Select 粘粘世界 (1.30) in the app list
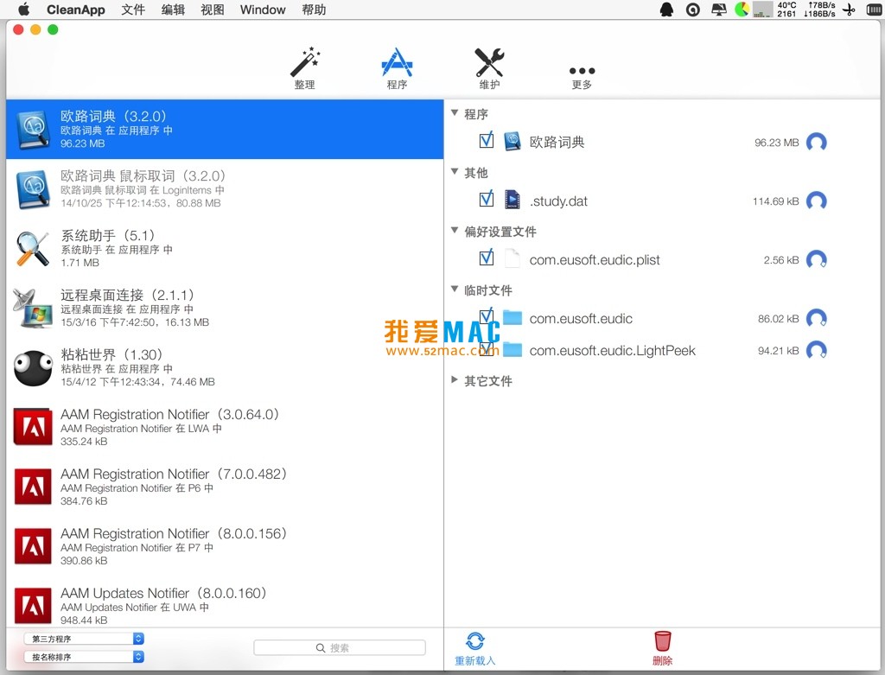 click(225, 368)
